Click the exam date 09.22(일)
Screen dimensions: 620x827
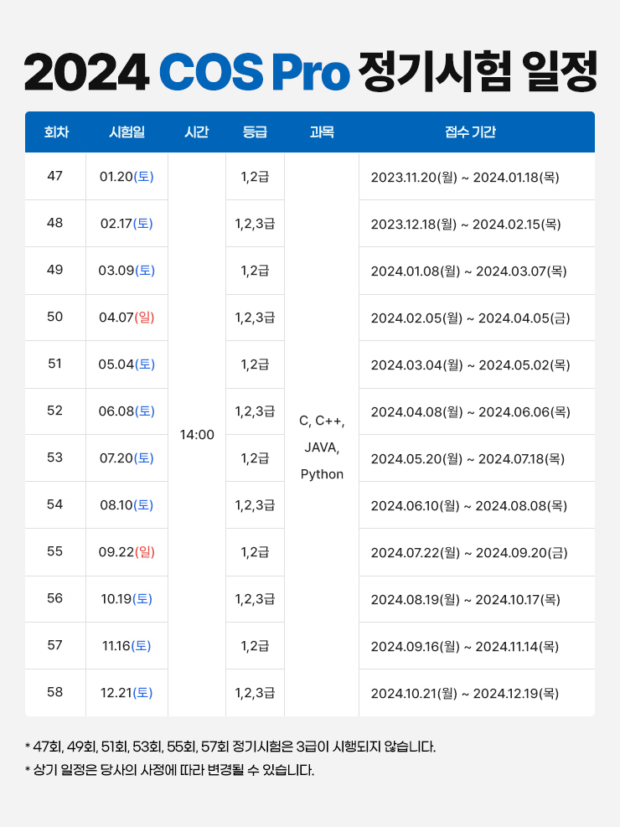[x=127, y=552]
